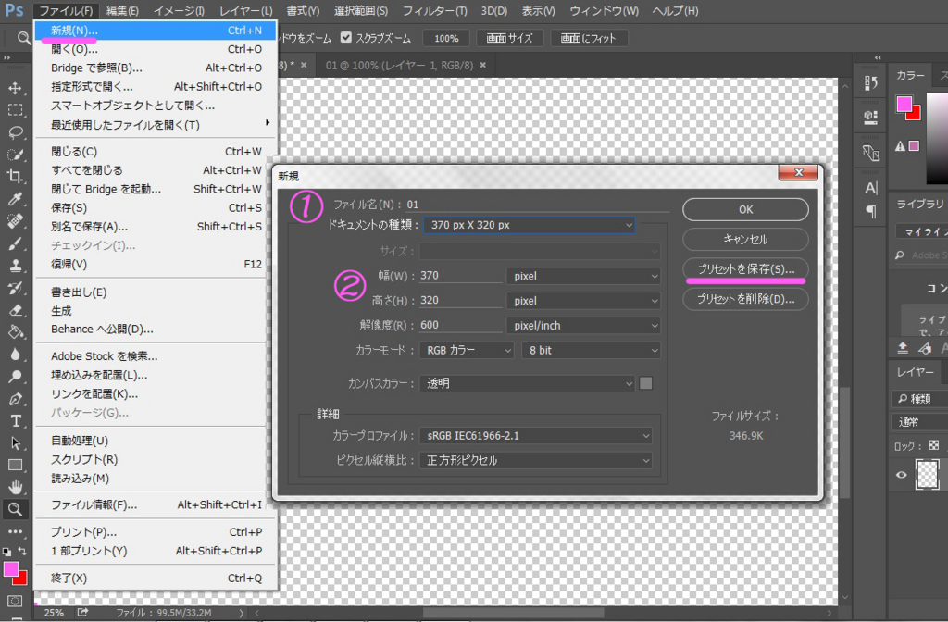The height and width of the screenshot is (622, 948).
Task: Open the フィルター(T) menu
Action: pos(435,11)
